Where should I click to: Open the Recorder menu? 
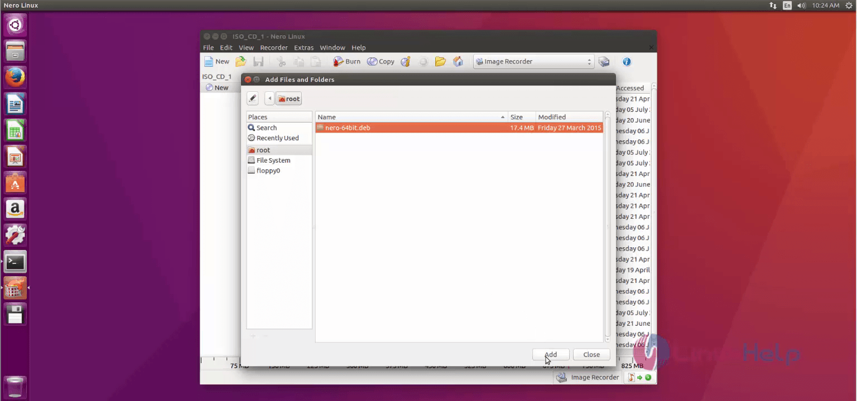[x=274, y=48]
